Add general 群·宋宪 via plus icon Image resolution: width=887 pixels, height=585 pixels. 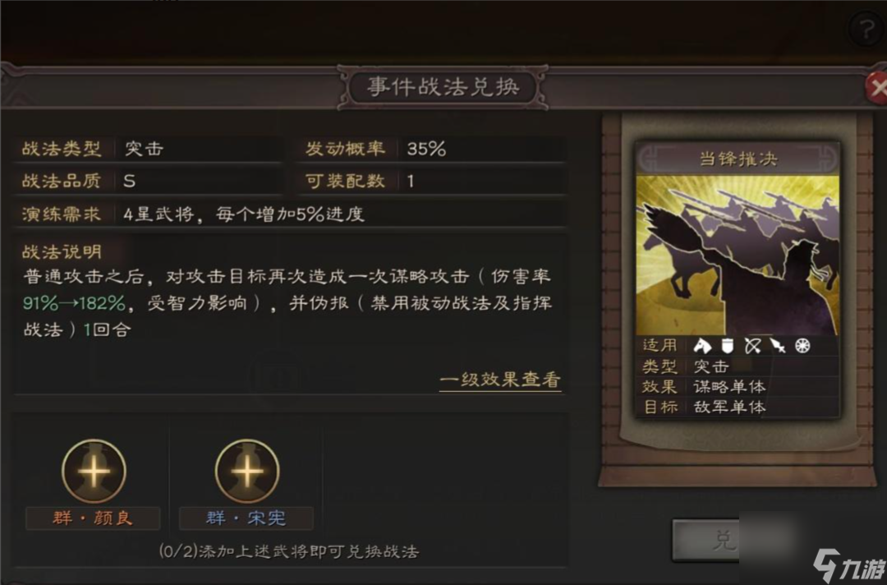[247, 471]
